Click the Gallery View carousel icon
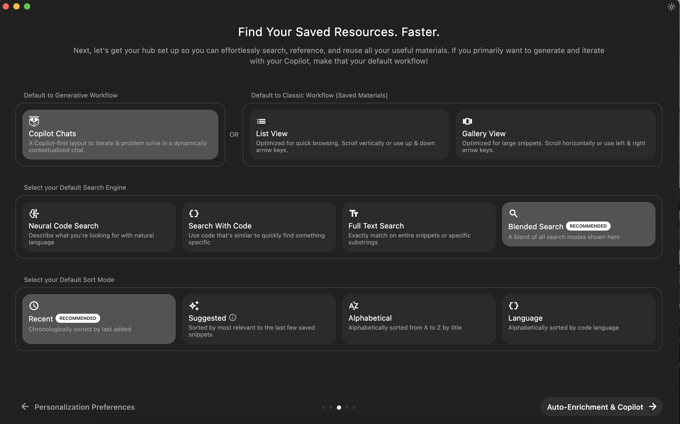 coord(467,121)
